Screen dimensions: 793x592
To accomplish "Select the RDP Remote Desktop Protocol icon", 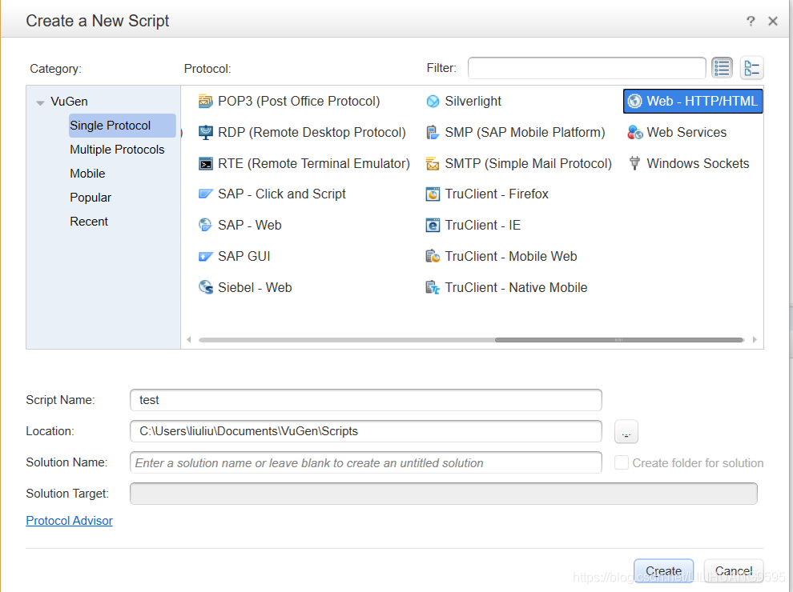I will (x=205, y=132).
